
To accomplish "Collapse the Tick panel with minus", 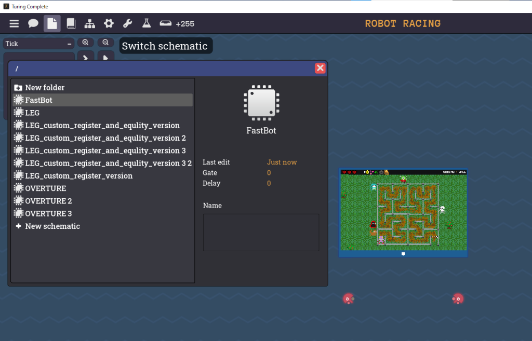I will [69, 44].
